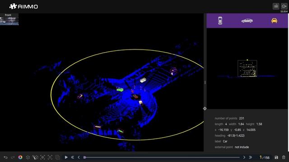The width and height of the screenshot is (289, 162).
Task: Delete with the trash can icon
Action: (x=284, y=157)
